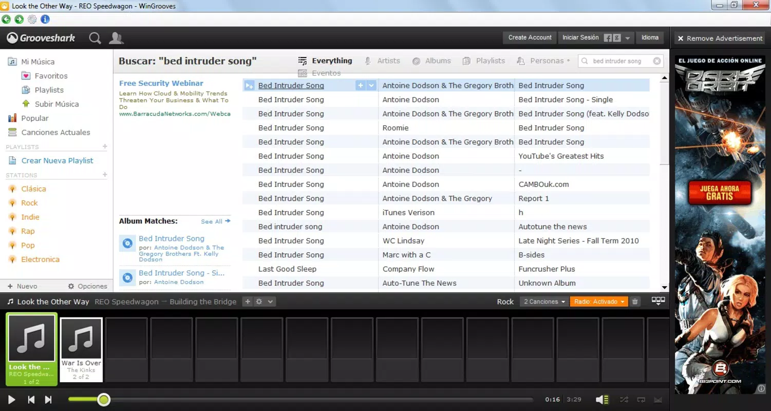The height and width of the screenshot is (411, 771).
Task: Click the Play button
Action: click(x=11, y=399)
